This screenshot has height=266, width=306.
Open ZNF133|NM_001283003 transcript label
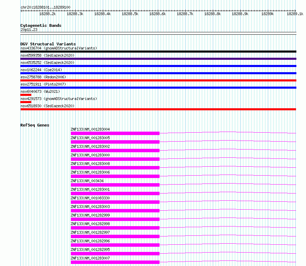point(90,207)
